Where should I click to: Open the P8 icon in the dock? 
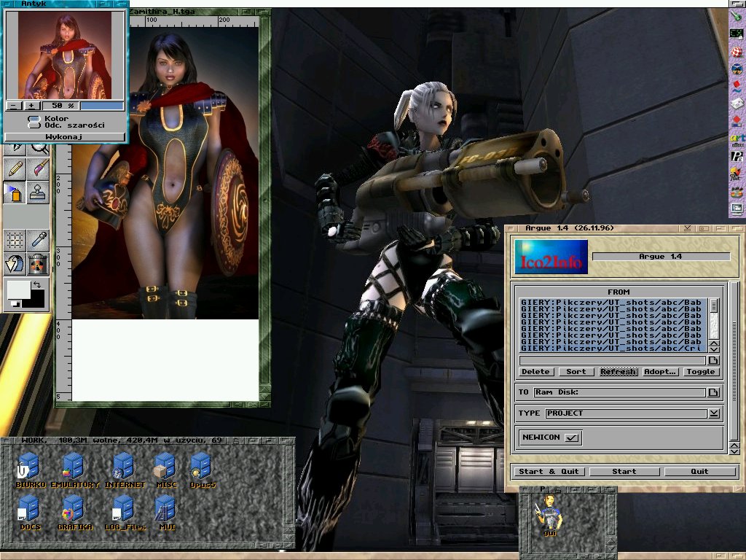click(737, 157)
